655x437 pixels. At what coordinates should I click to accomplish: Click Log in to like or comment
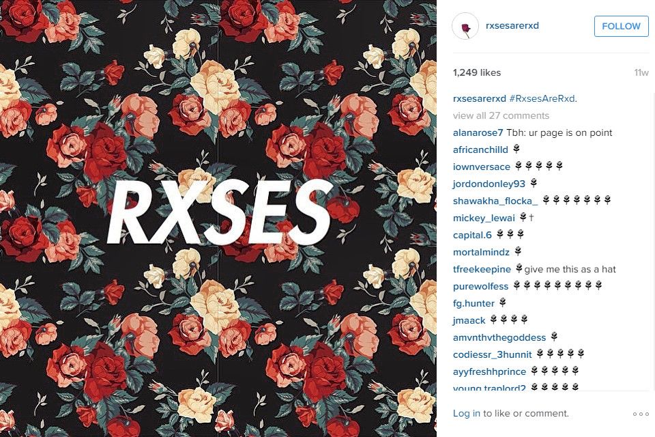tap(467, 414)
